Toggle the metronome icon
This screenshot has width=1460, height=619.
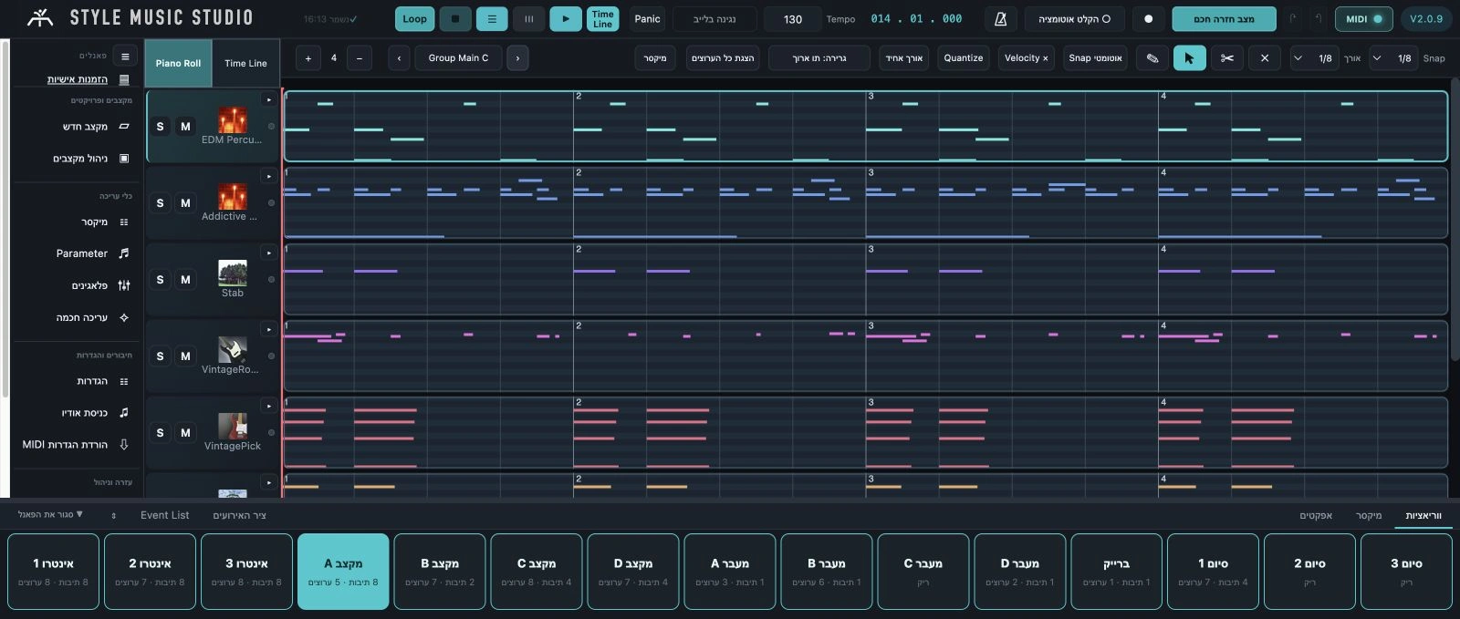1000,19
